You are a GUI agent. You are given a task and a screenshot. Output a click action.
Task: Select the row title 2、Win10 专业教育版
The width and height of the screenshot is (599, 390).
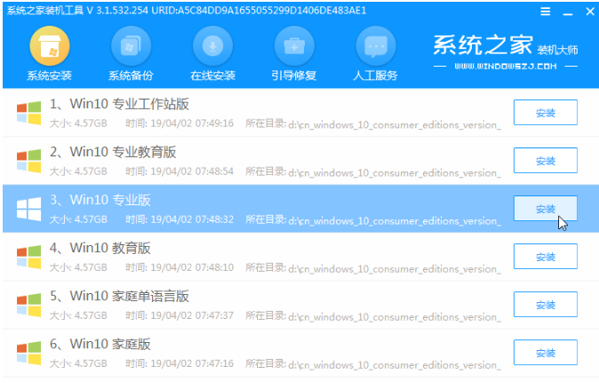(x=113, y=152)
